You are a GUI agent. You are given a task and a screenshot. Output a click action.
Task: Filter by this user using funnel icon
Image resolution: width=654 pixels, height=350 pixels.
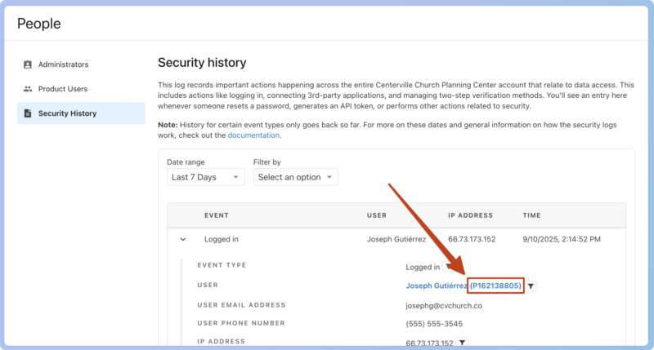coord(531,286)
